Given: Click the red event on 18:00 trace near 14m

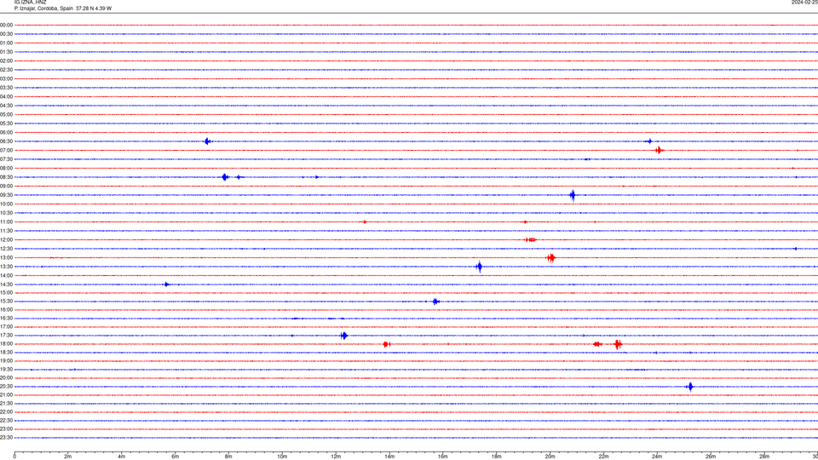Looking at the screenshot, I should tap(386, 344).
